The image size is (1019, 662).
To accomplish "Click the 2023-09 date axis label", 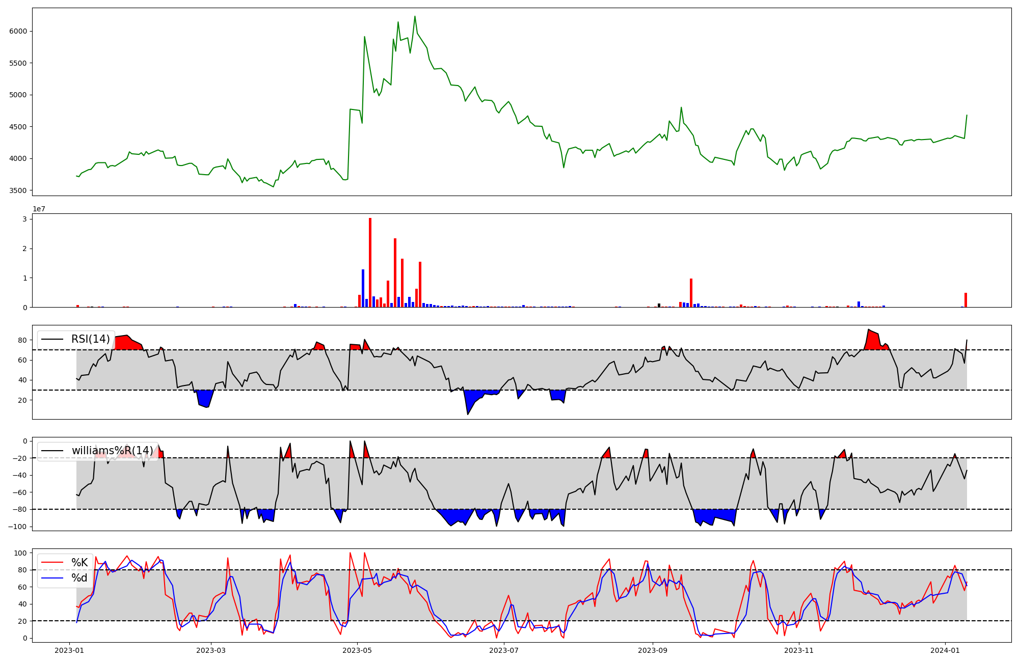I will (653, 650).
